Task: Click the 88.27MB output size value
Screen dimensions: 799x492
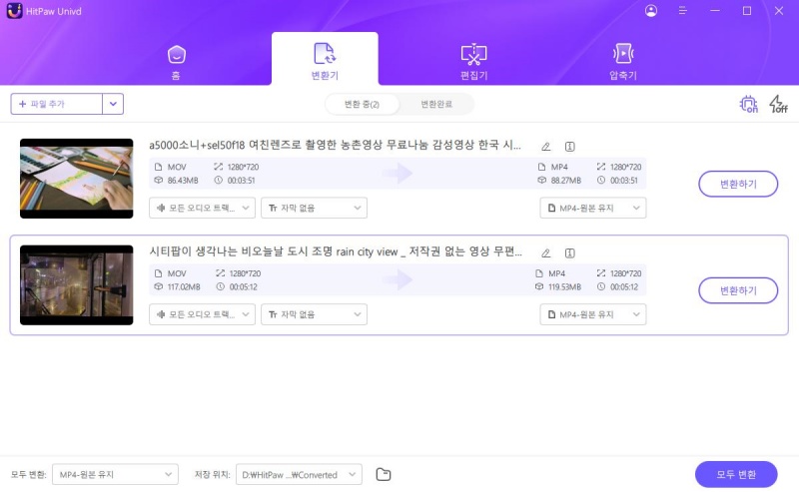Action: (566, 181)
